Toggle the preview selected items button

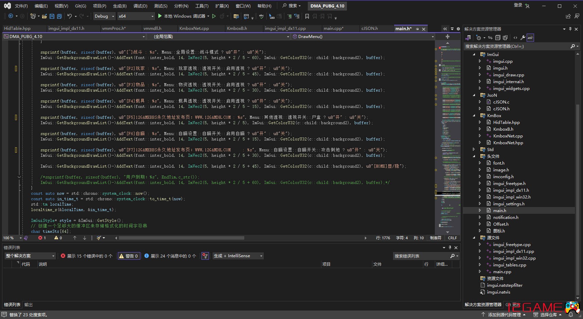coord(530,37)
